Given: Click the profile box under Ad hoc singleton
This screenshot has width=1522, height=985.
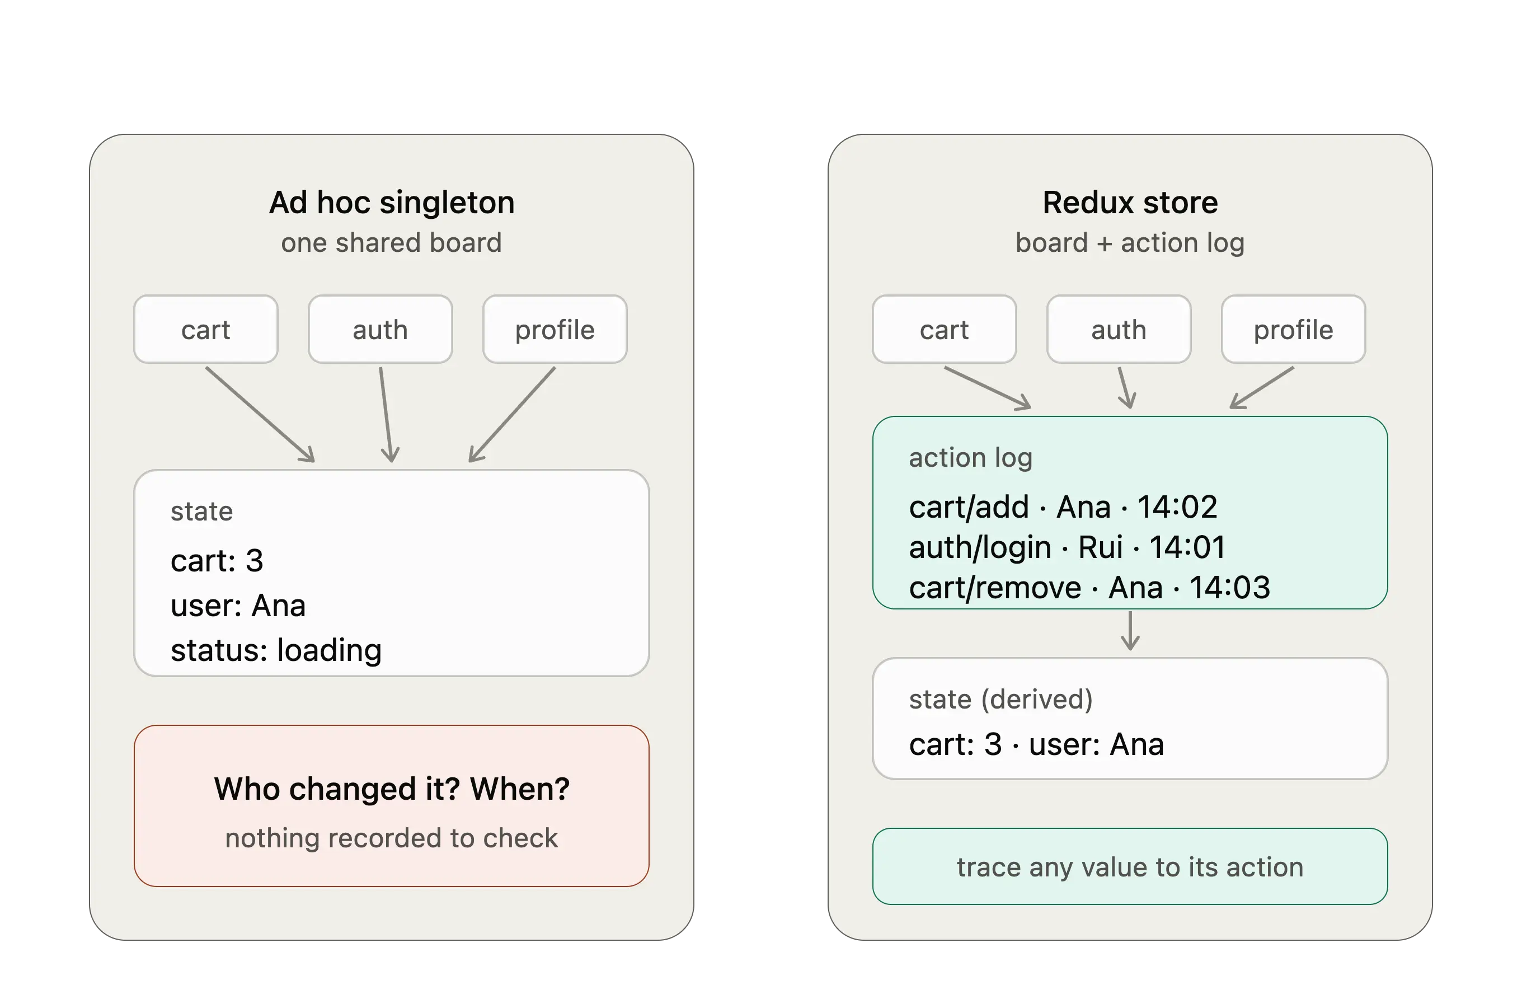Looking at the screenshot, I should pos(555,330).
